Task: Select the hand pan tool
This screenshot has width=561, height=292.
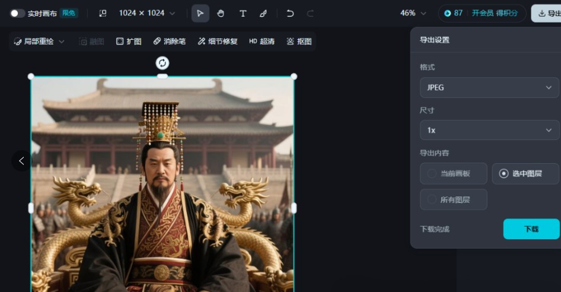Action: tap(221, 13)
